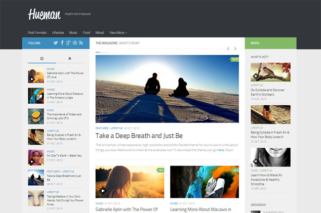Click comment badge on Macaws card

(x=235, y=170)
